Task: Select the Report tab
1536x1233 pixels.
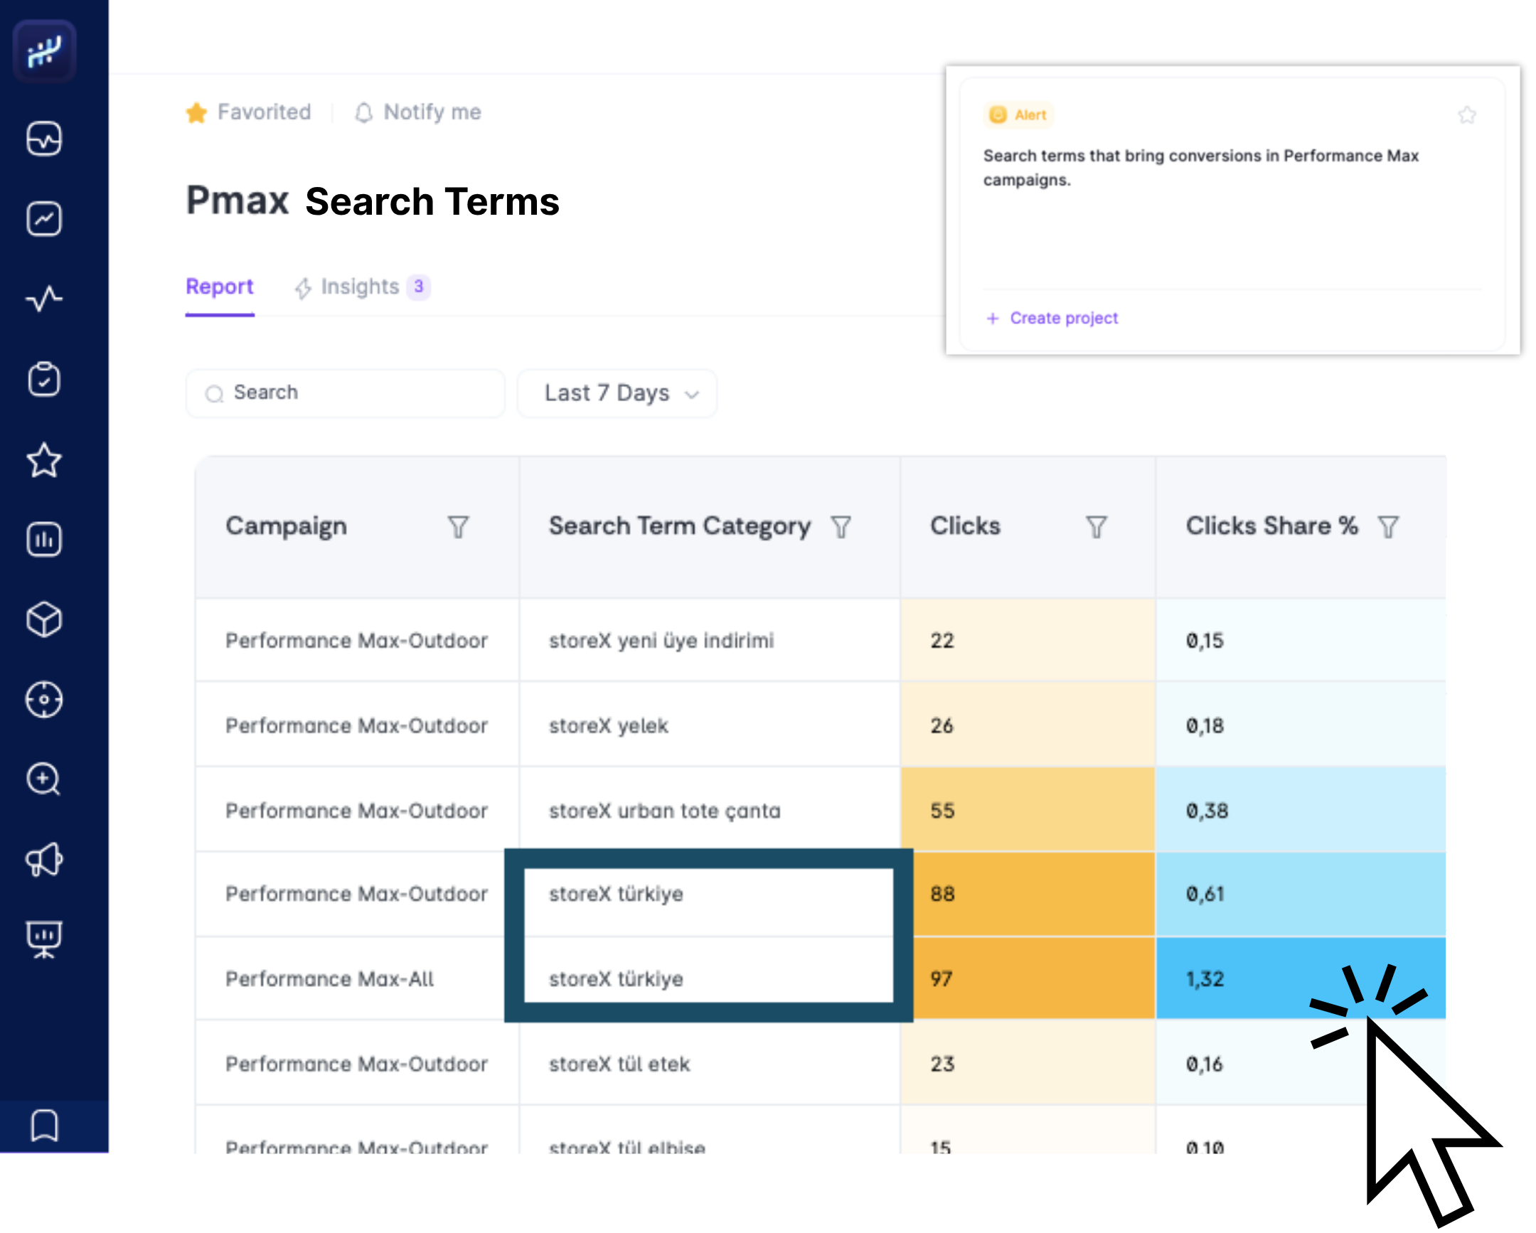Action: click(220, 287)
